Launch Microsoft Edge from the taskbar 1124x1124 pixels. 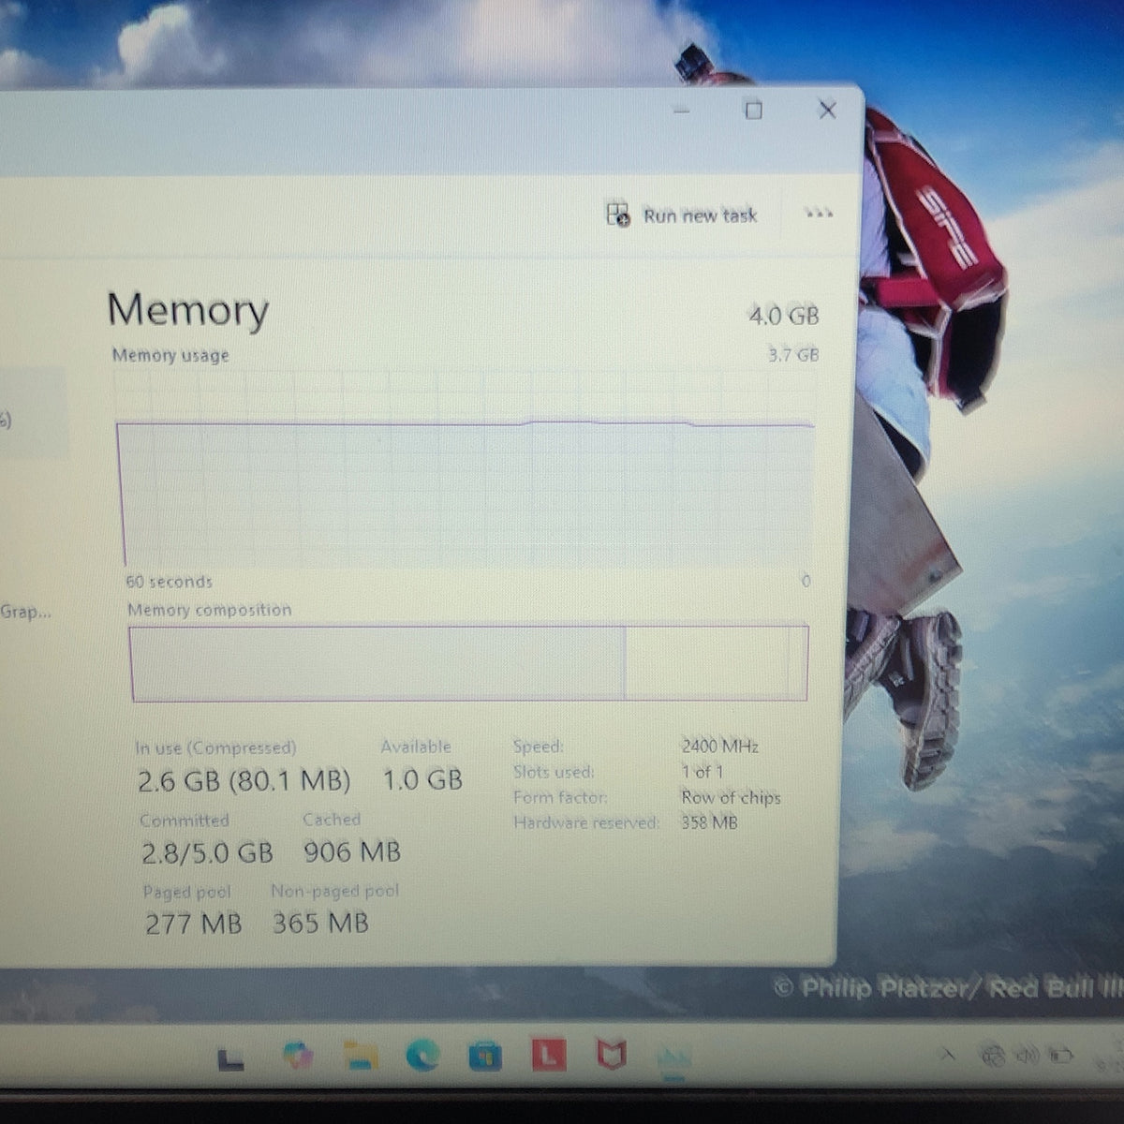tap(422, 1057)
